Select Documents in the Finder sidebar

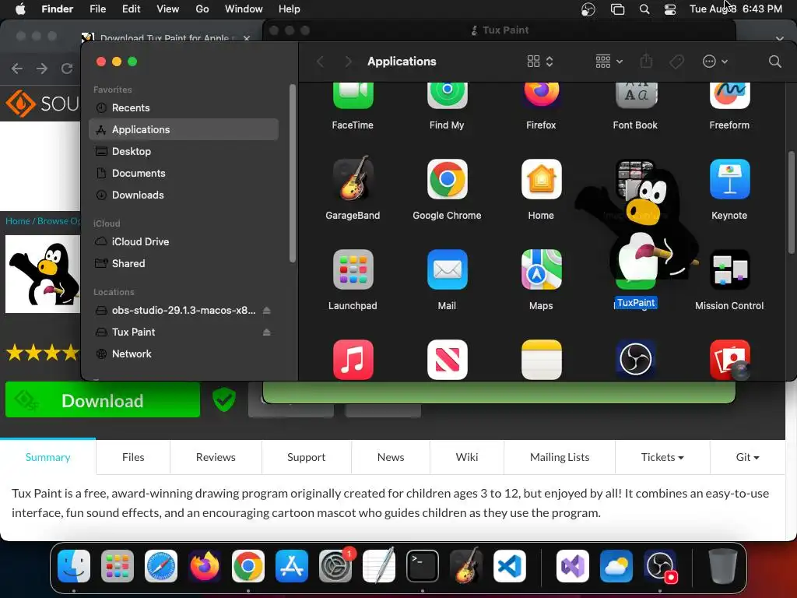coord(184,174)
